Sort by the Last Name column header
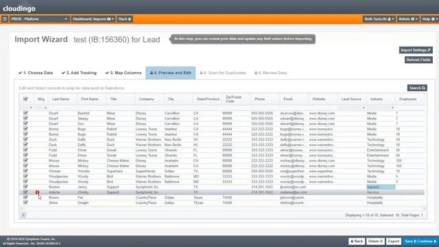Image resolution: width=439 pixels, height=247 pixels. coord(61,99)
